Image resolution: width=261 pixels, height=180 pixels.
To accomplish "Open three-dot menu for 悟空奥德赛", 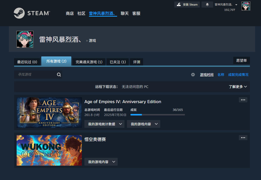I will [x=243, y=138].
